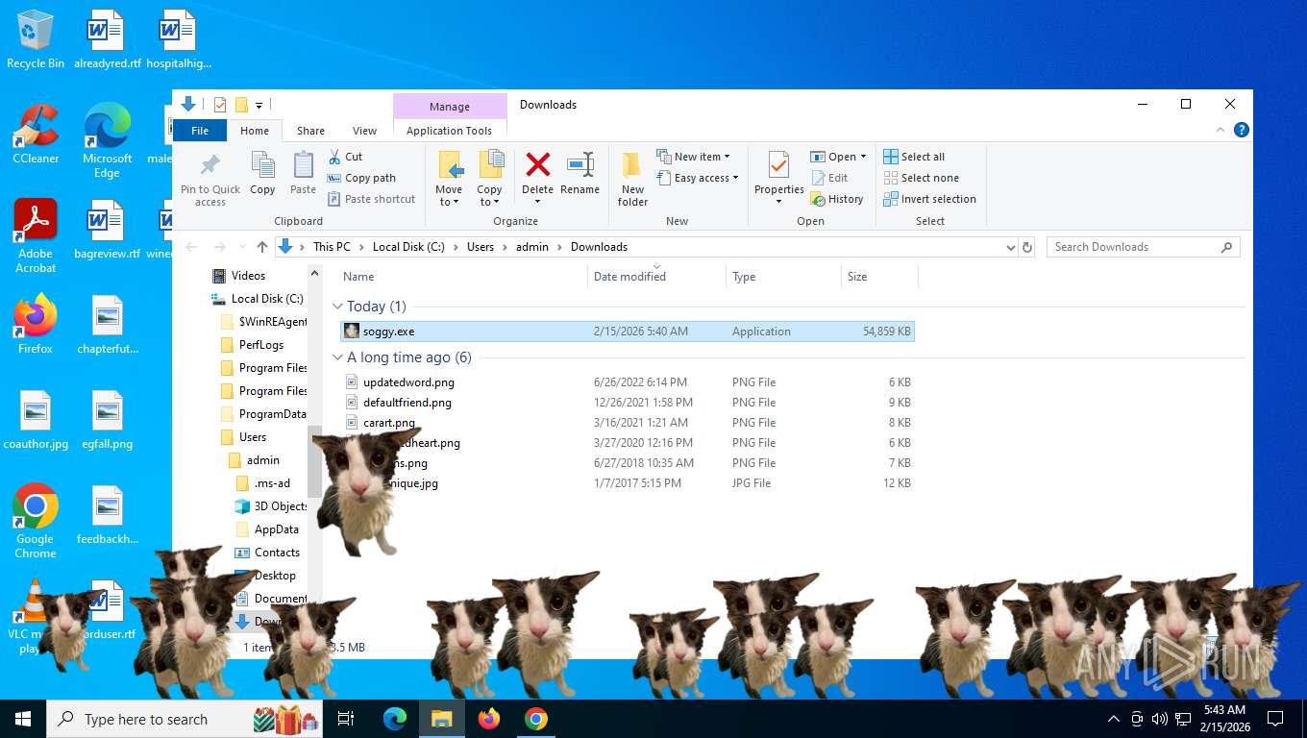Viewport: 1307px width, 738px height.
Task: Select the soggy.exe file
Action: pyautogui.click(x=628, y=332)
